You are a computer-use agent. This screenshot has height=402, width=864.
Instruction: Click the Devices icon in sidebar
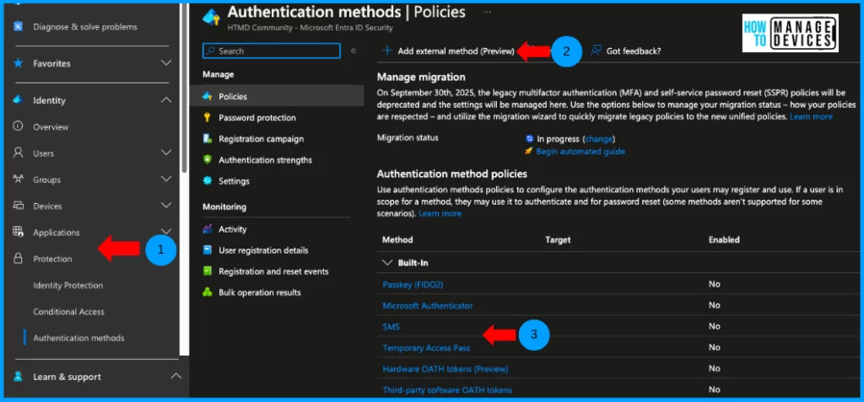coord(18,206)
